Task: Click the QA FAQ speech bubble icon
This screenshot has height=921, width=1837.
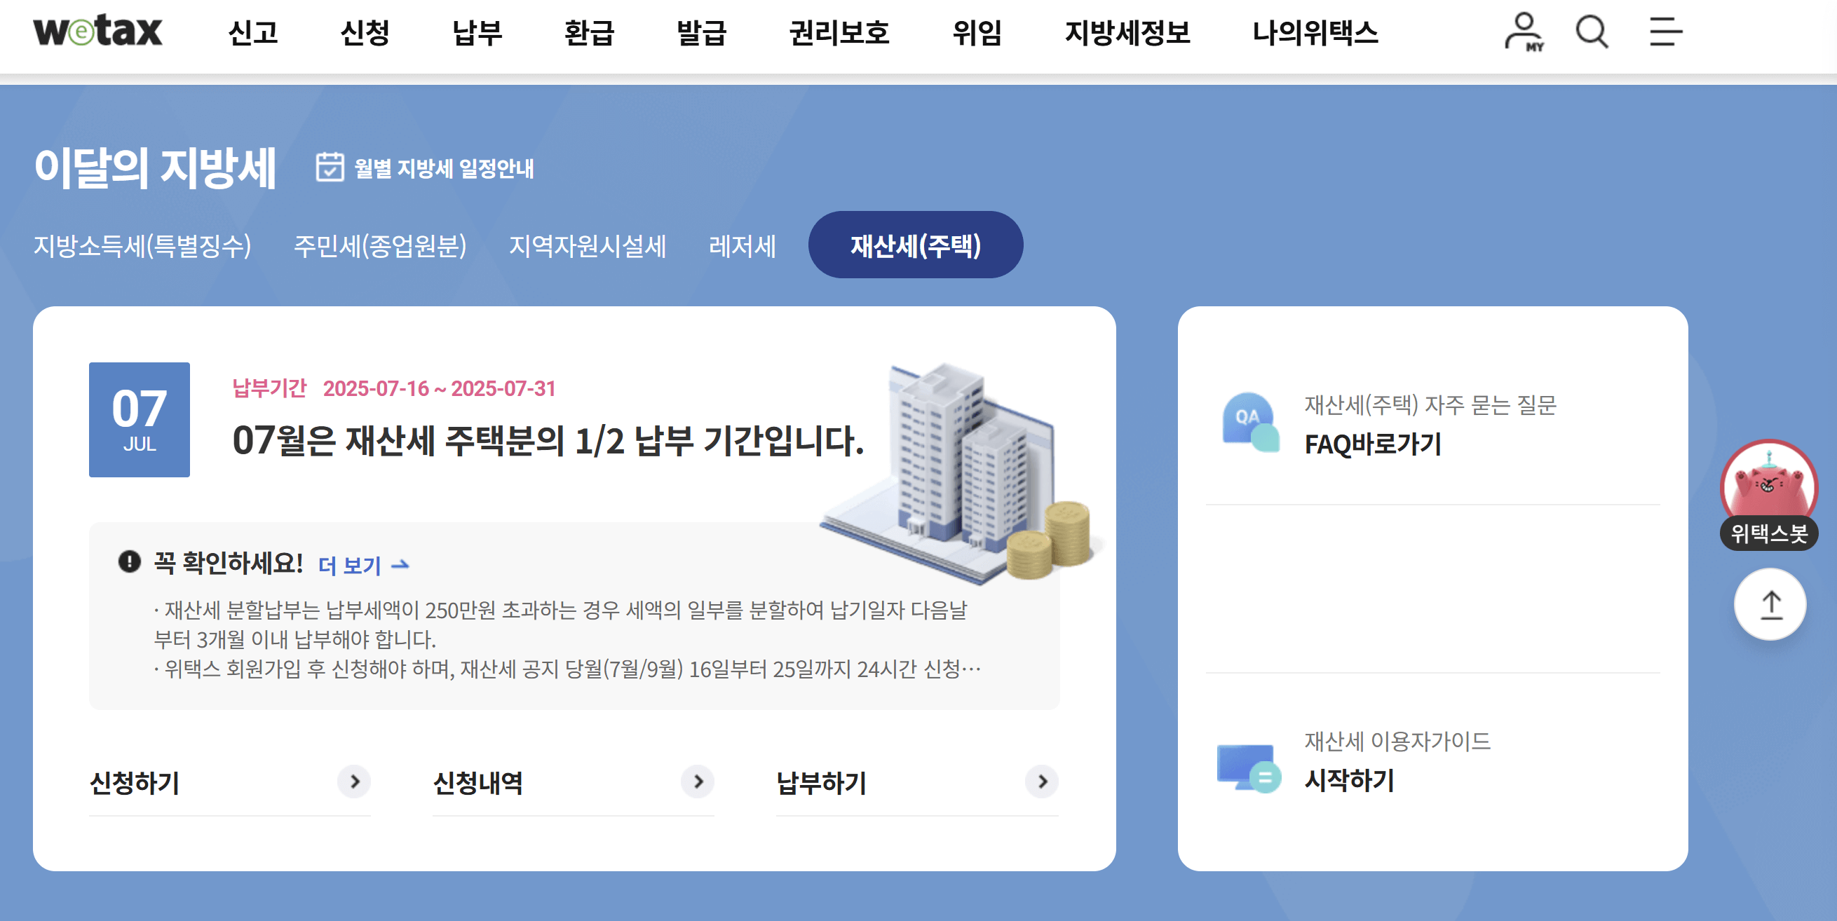Action: tap(1250, 421)
